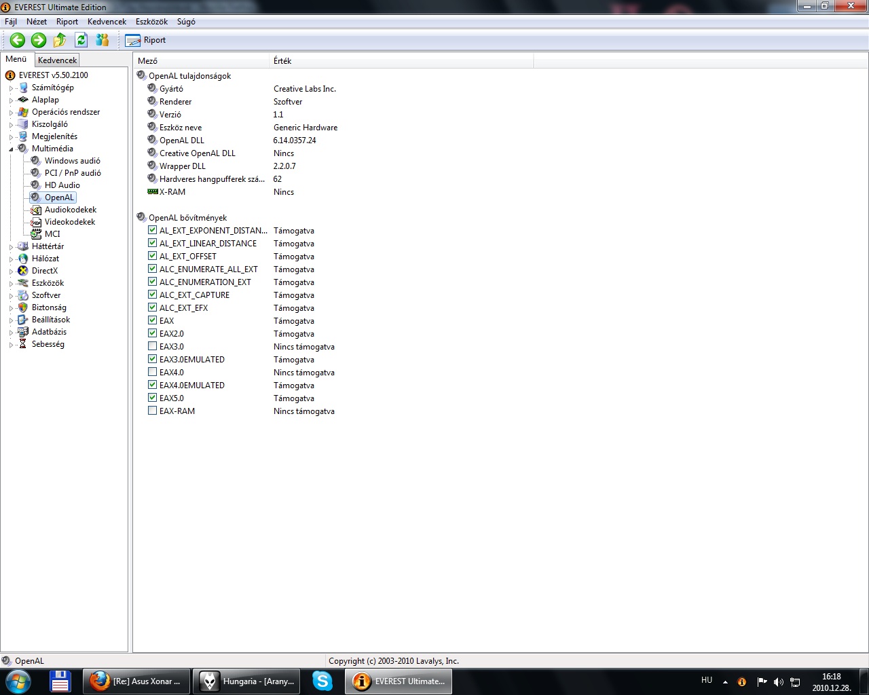Select the Windows audió tree icon

36,161
